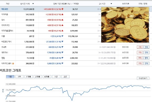Image resolution: width=152 pixels, height=102 pixels.
Task: Click 판매 button in the 모네로 row
Action: click(146, 47)
